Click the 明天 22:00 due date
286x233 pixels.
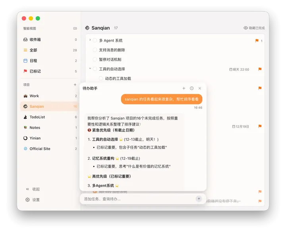click(239, 69)
